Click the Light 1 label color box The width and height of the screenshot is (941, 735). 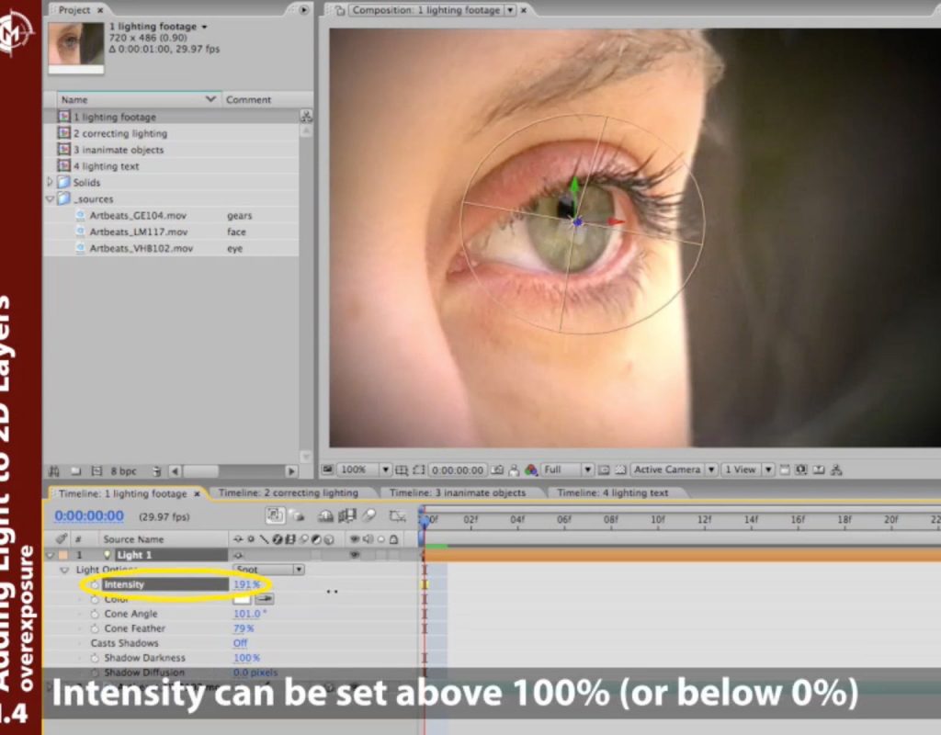[63, 555]
